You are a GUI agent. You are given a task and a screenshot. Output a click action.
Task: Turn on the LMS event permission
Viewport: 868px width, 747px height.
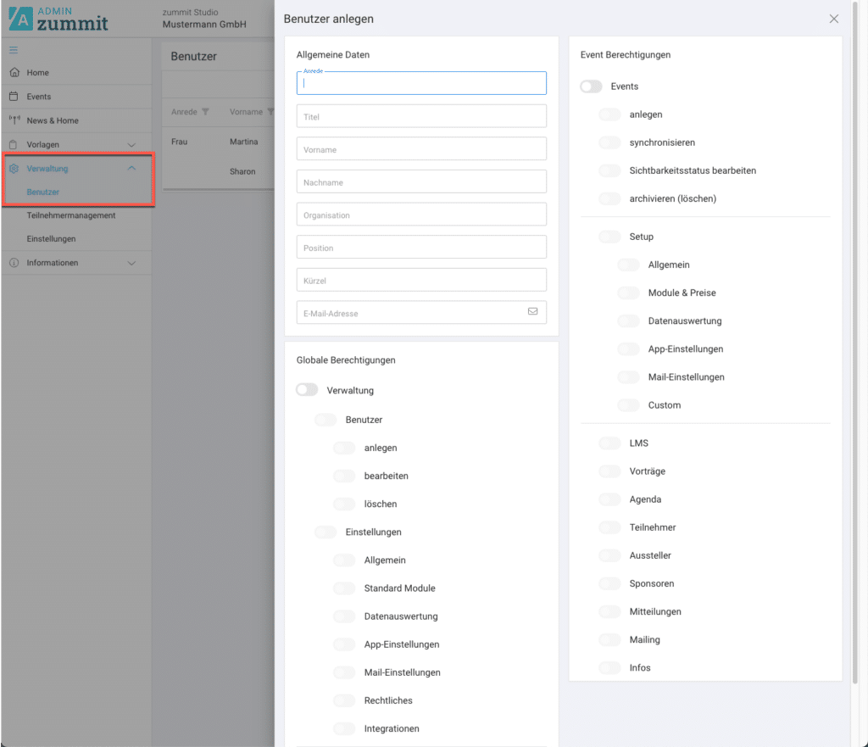point(609,443)
